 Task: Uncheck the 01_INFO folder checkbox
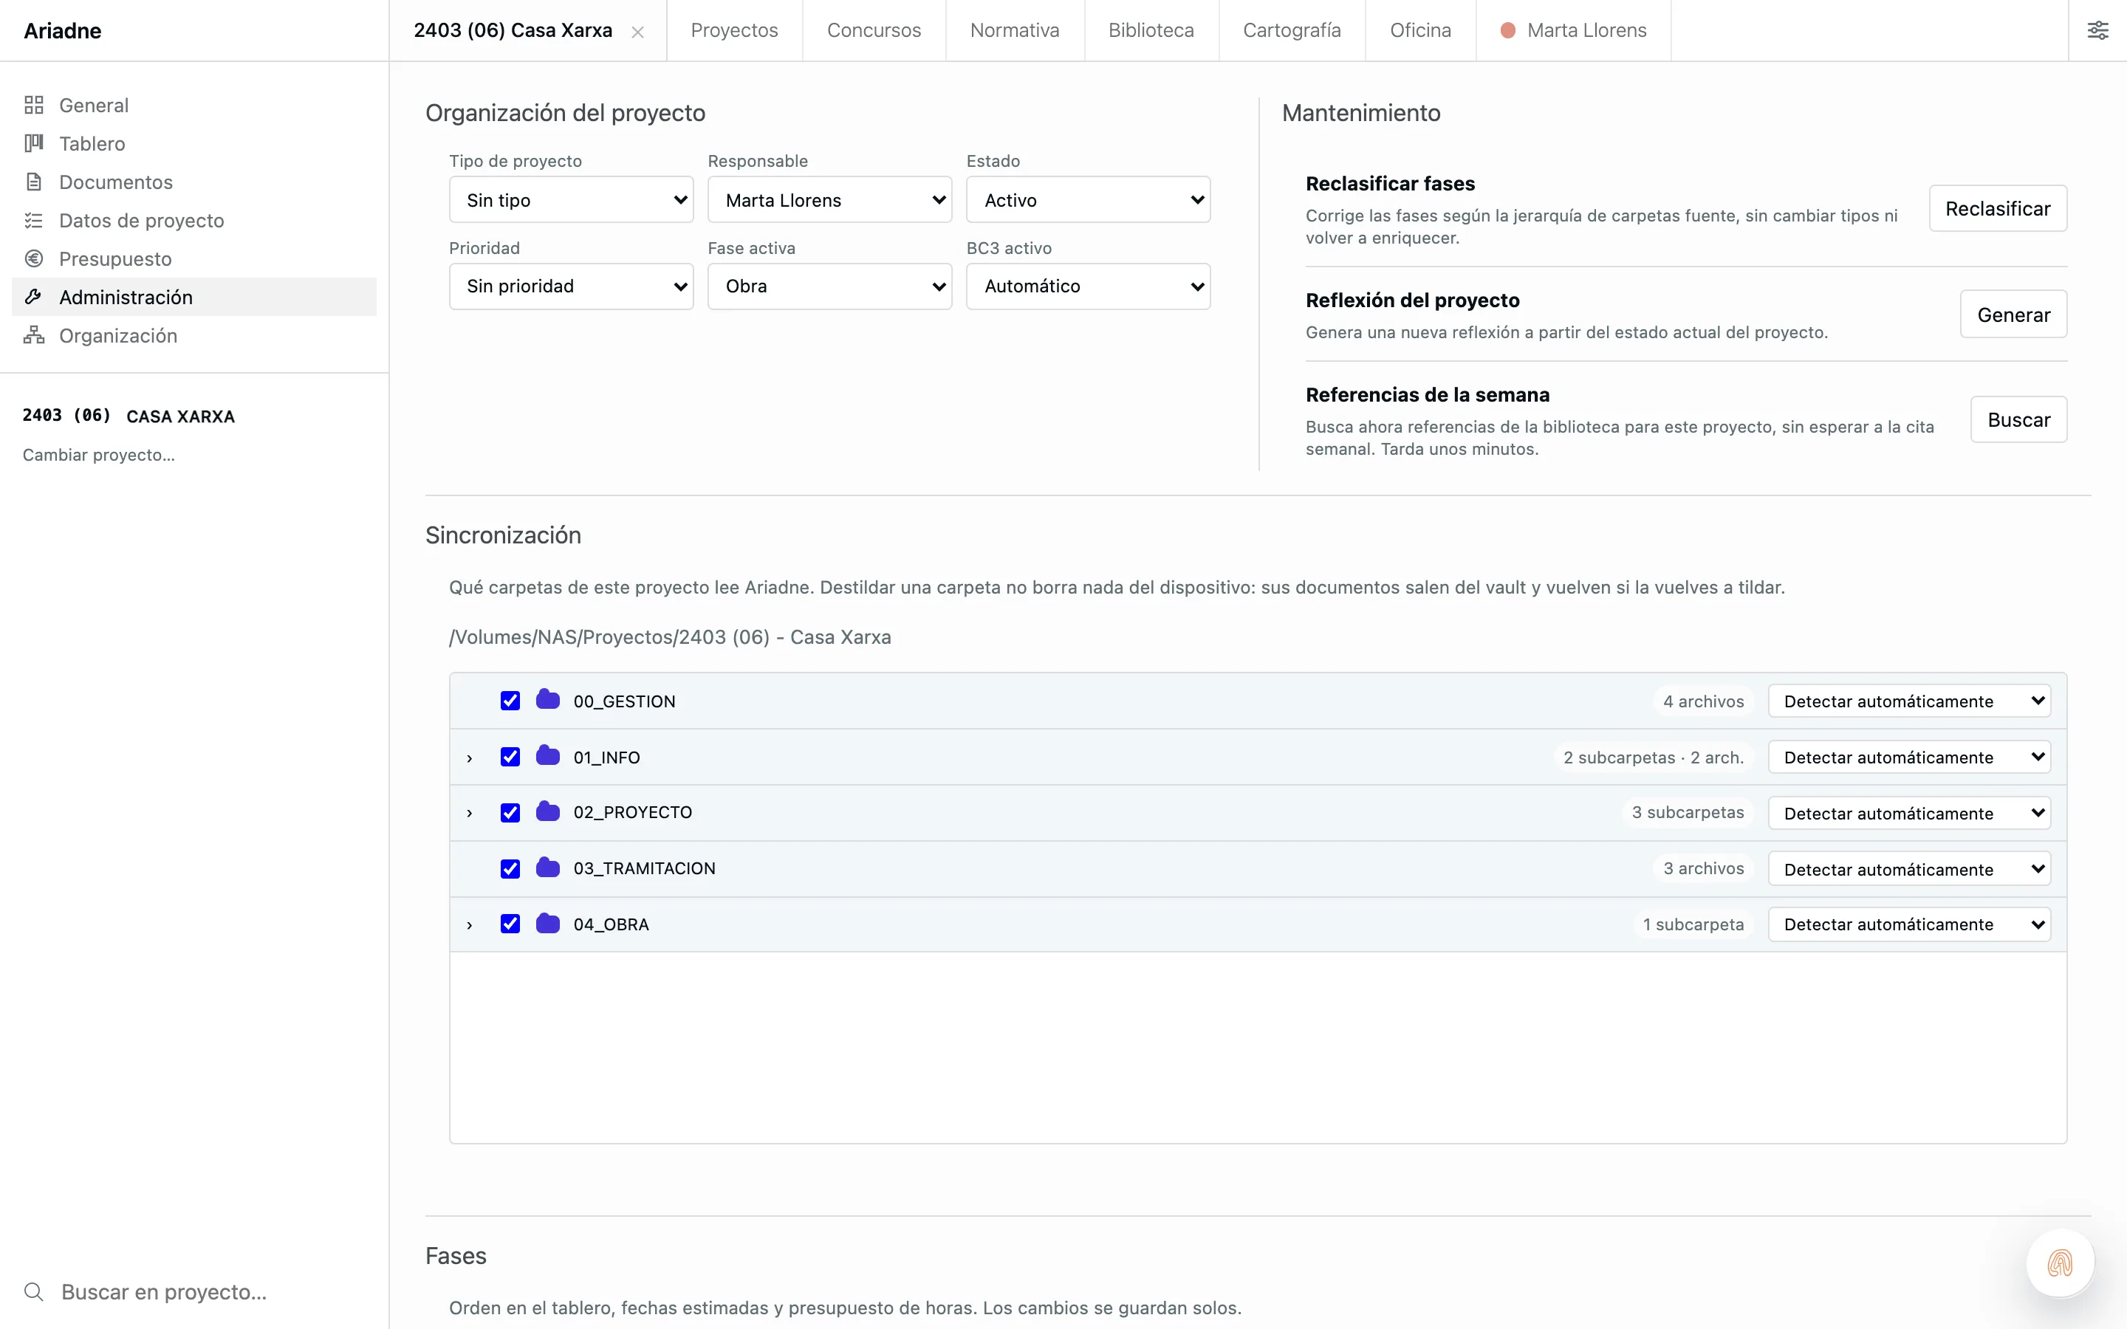510,757
